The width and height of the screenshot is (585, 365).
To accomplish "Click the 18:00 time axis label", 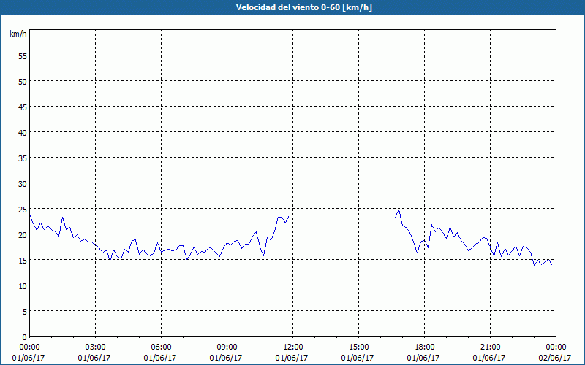I will click(x=425, y=347).
